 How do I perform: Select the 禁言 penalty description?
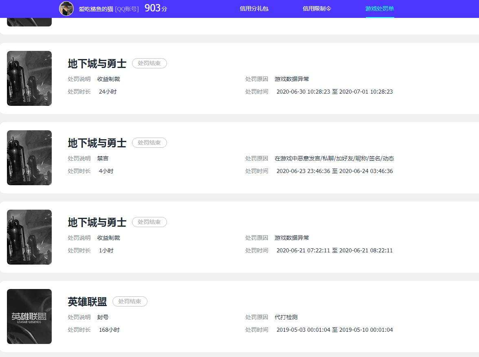click(x=103, y=158)
